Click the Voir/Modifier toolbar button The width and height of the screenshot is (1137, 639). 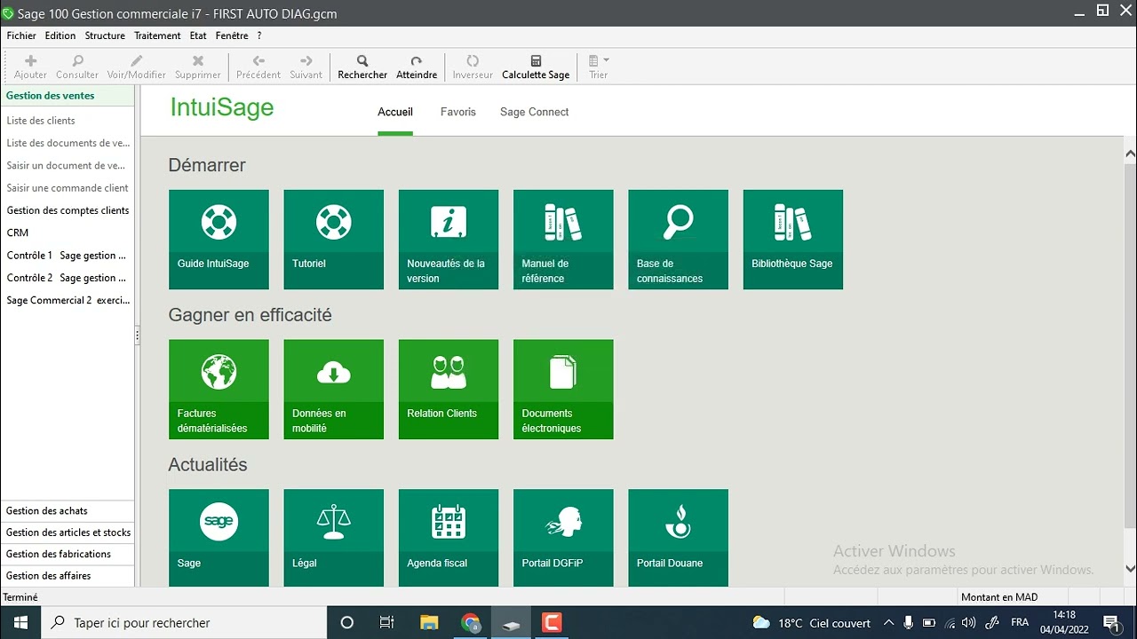(x=136, y=67)
